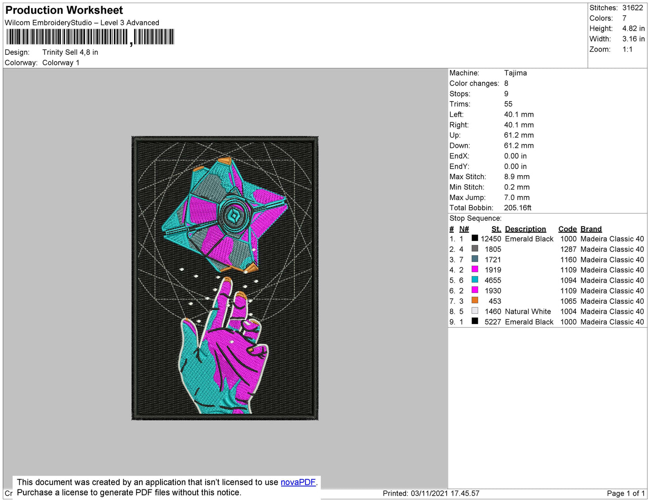The width and height of the screenshot is (650, 502).
Task: Click the Colors value "7" in the header
Action: [x=624, y=18]
